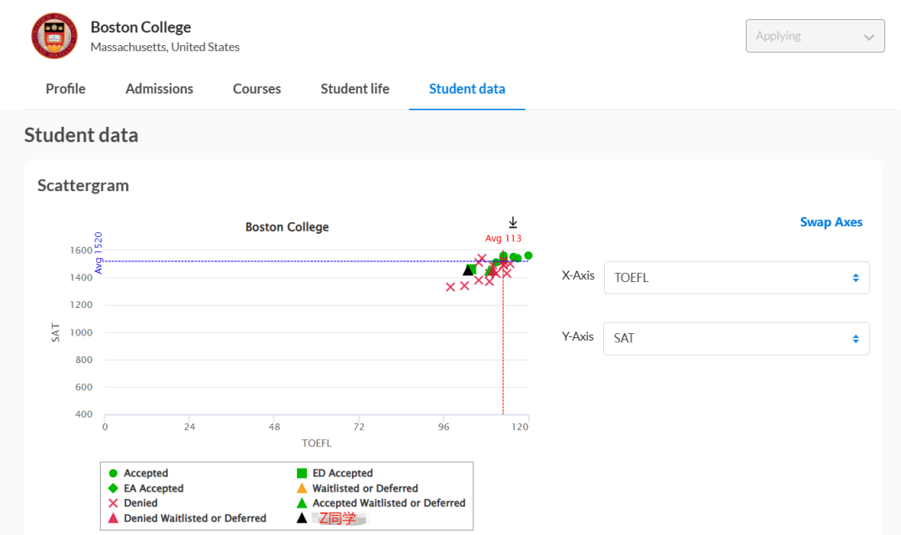Open the Y-Axis SAT dropdown

(737, 338)
